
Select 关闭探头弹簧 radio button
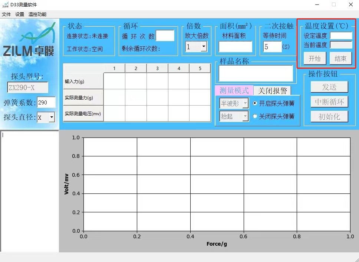coord(255,116)
